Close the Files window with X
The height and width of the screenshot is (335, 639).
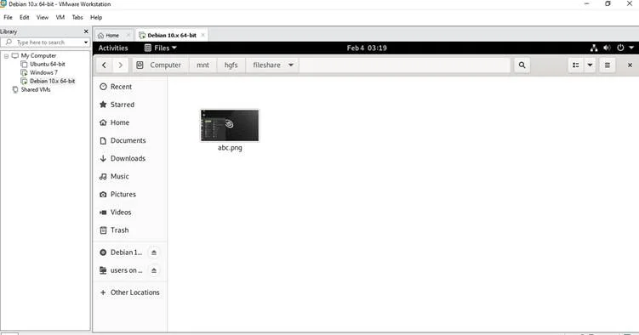pos(630,65)
